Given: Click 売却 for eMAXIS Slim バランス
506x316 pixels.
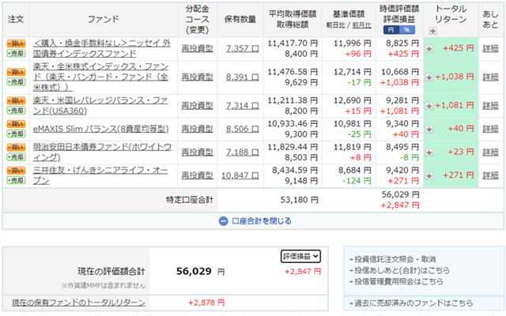Looking at the screenshot, I should coord(15,134).
